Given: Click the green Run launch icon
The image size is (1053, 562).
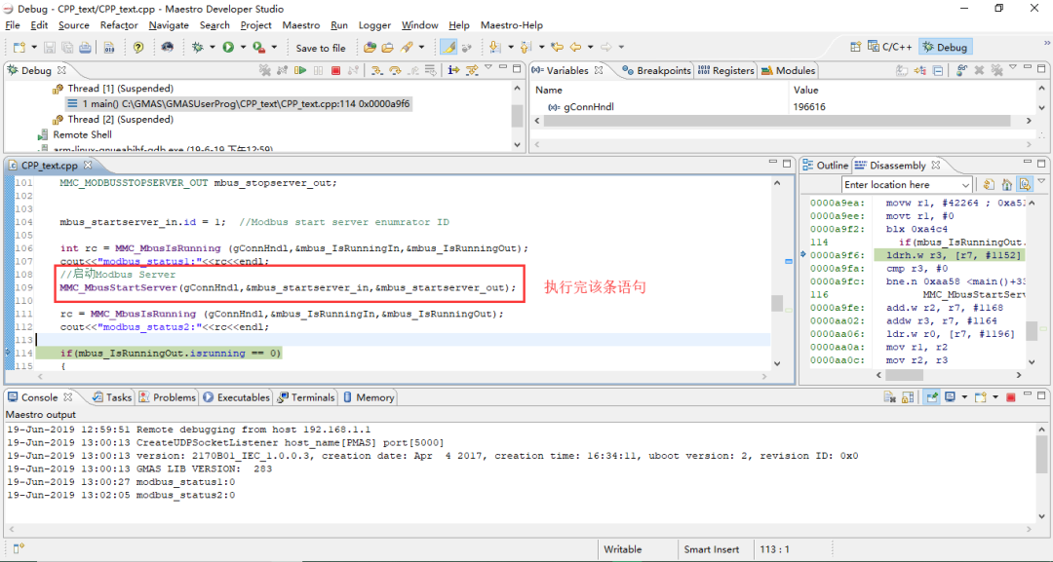Looking at the screenshot, I should coord(228,47).
